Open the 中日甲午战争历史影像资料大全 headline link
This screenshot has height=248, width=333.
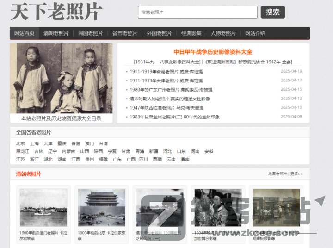(x=213, y=52)
